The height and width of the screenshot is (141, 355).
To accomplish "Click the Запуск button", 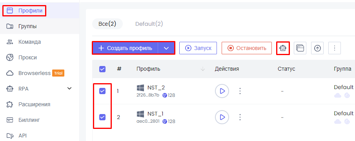I will coord(198,48).
